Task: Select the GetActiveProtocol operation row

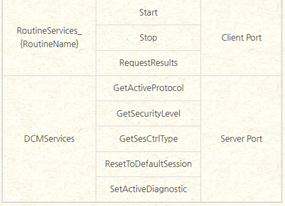Action: pyautogui.click(x=148, y=88)
